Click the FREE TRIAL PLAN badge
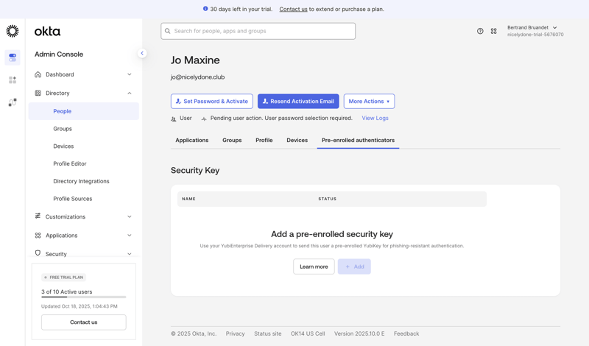Viewport: 589px width, 346px height. pyautogui.click(x=64, y=278)
